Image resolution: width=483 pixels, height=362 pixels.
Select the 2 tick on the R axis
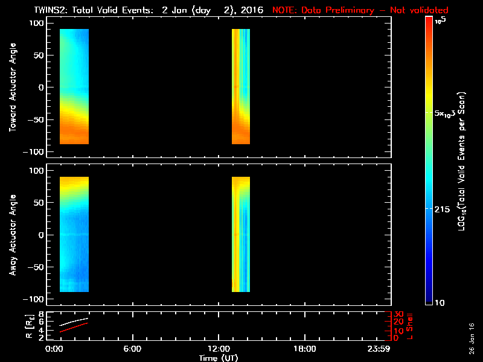[x=40, y=338]
